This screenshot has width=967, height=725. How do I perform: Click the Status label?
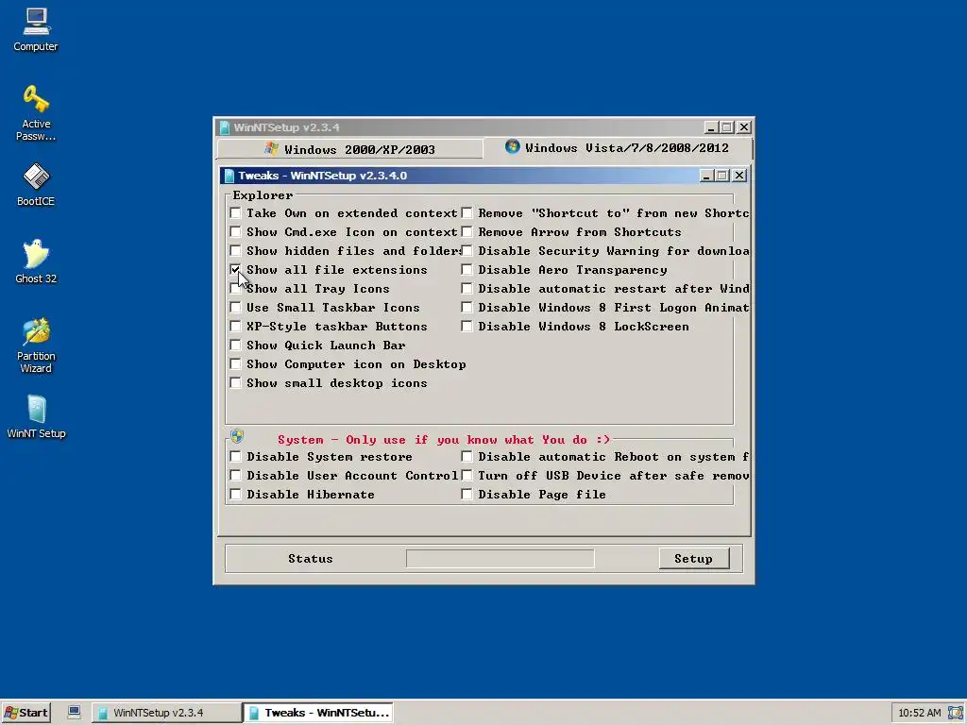pyautogui.click(x=310, y=559)
